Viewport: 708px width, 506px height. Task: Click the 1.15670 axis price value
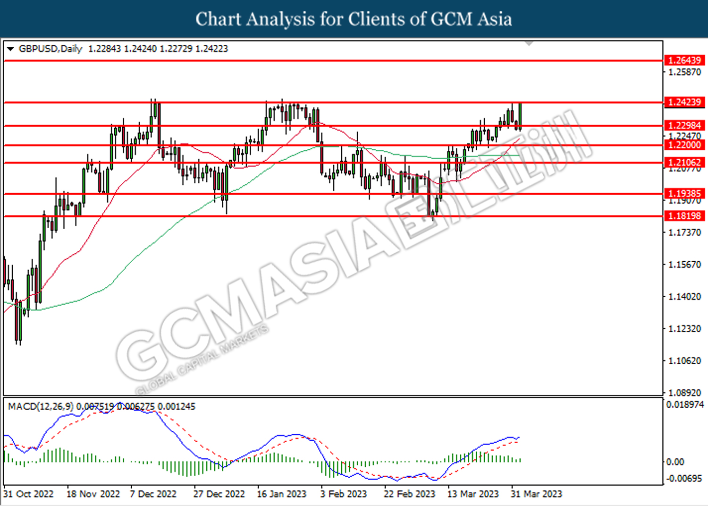click(x=685, y=265)
